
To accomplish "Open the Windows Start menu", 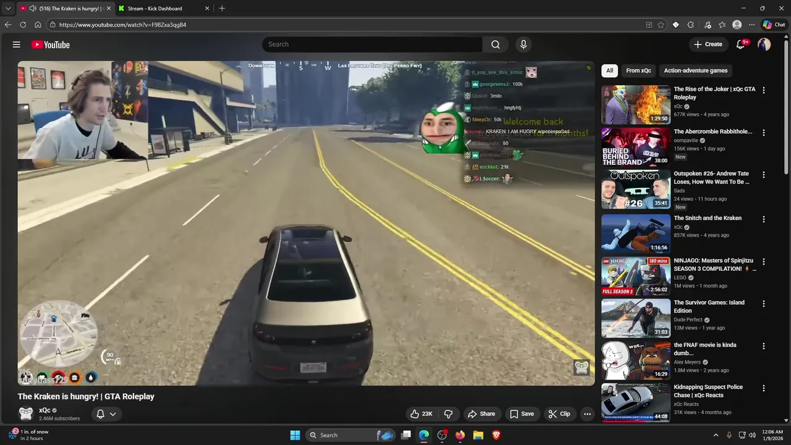I will pos(295,435).
